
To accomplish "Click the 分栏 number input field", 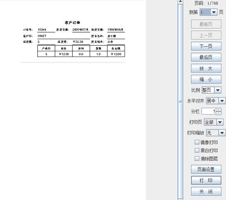I will click(x=209, y=112).
